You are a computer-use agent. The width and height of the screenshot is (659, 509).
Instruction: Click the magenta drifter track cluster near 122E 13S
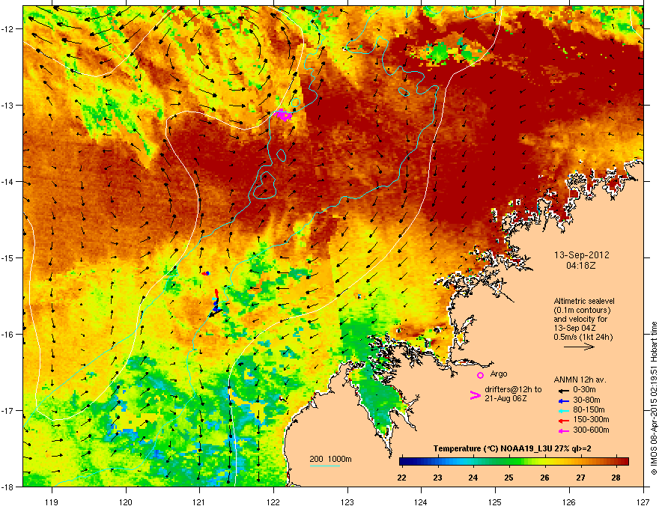(x=283, y=115)
